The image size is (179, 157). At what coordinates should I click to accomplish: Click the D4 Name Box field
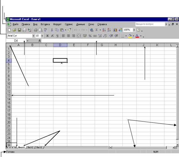tap(16, 41)
